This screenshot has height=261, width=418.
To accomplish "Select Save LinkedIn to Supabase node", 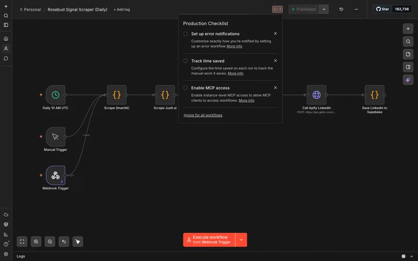I will point(375,95).
